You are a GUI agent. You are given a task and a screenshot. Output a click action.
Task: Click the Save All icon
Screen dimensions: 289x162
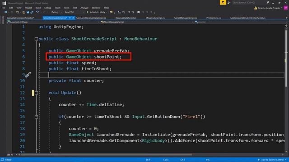click(32, 12)
